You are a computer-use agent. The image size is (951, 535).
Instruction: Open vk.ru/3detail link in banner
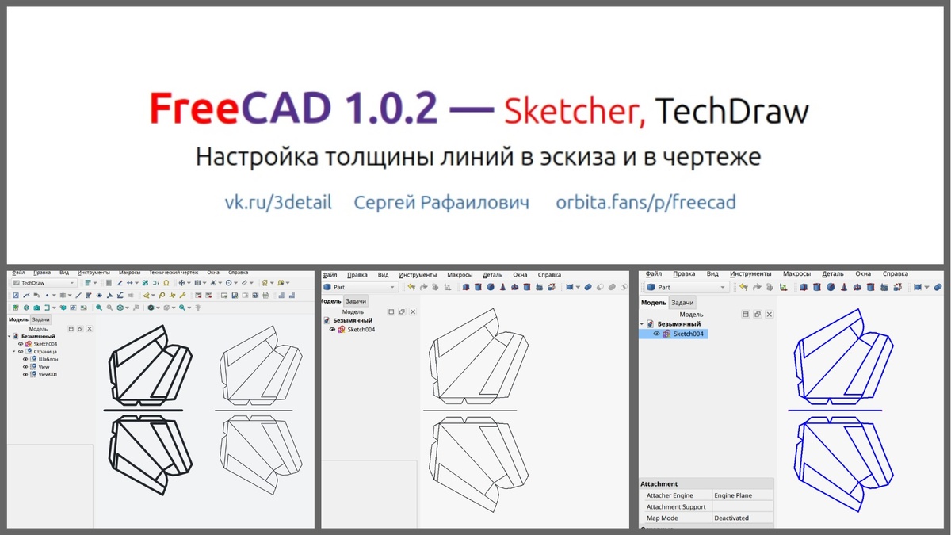click(278, 202)
